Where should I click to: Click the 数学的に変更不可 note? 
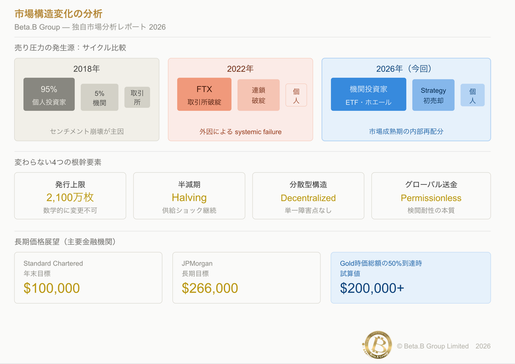tap(71, 210)
